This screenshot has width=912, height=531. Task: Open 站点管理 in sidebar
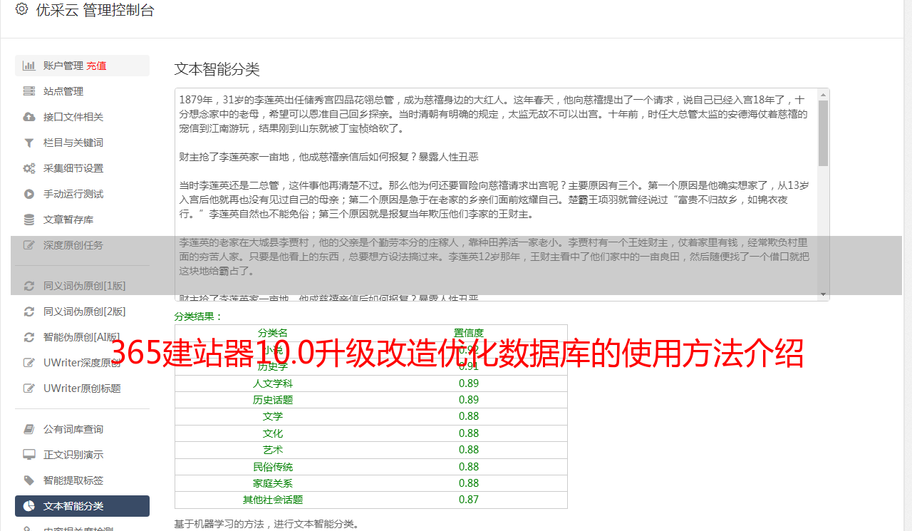point(82,91)
